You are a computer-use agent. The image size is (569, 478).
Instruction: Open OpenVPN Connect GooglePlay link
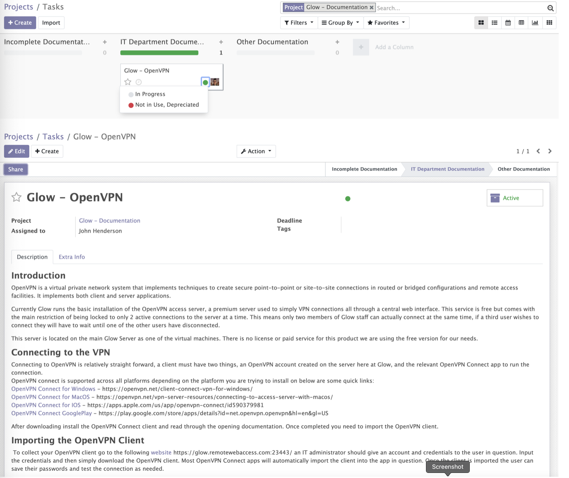pos(52,413)
